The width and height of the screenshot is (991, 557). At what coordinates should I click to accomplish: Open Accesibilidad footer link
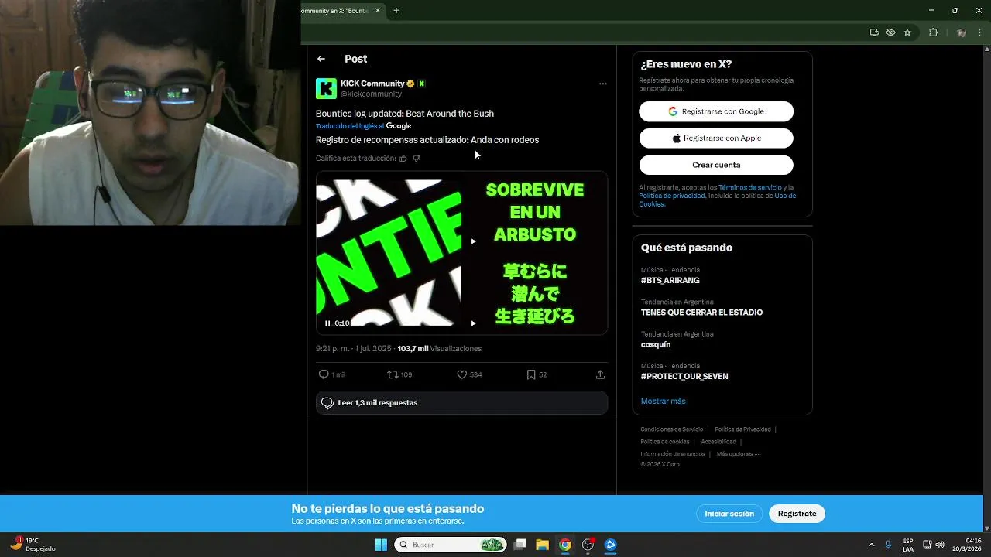coord(718,442)
